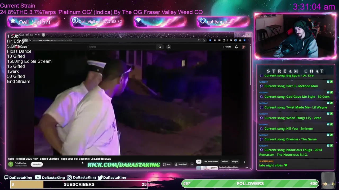The image size is (339, 190).
Task: Click into the YouTube search field
Action: (x=122, y=47)
